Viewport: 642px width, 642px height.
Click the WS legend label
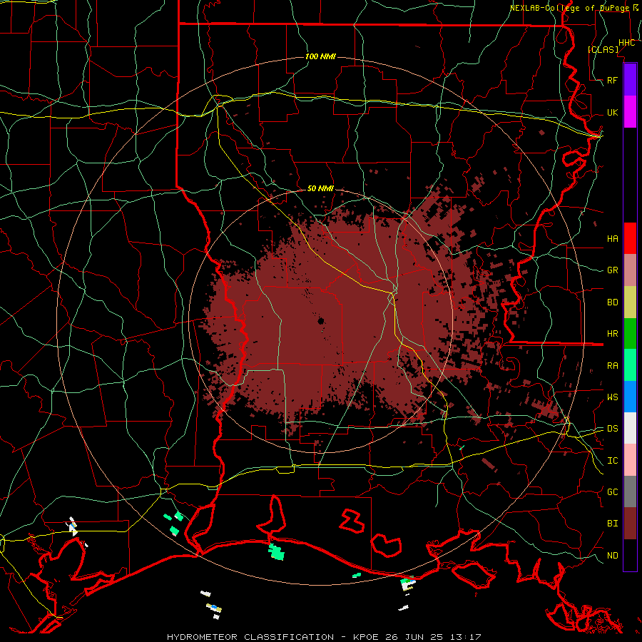pos(612,397)
